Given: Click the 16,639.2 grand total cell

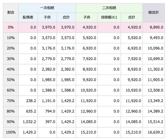Looking at the screenshot, I should 154,132.
